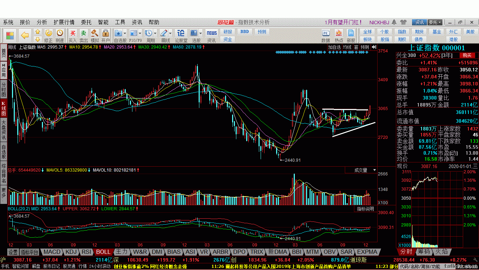479x270 pixels.
Task: Open the 报价 menu
Action: click(25, 22)
